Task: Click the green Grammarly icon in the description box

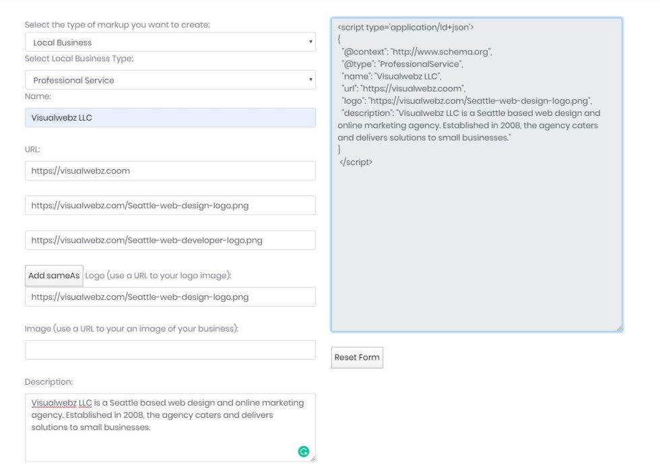Action: click(303, 451)
